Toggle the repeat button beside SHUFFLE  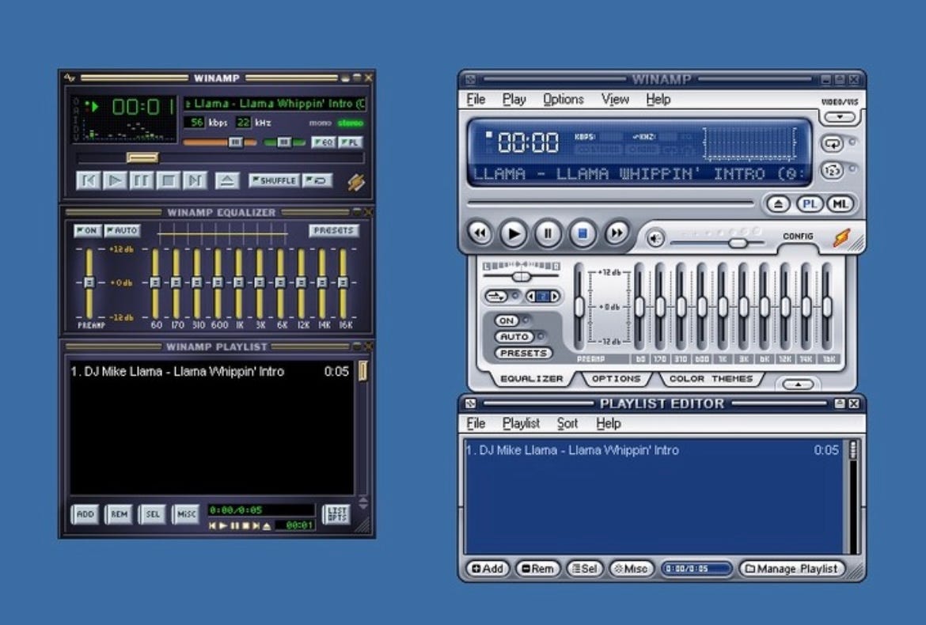[317, 180]
